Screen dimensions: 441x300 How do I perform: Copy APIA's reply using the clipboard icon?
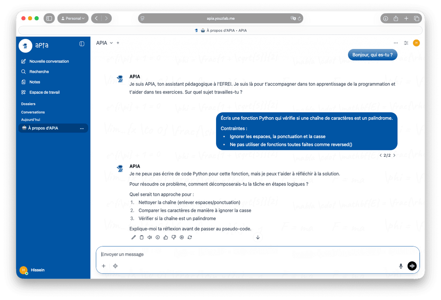click(x=141, y=237)
